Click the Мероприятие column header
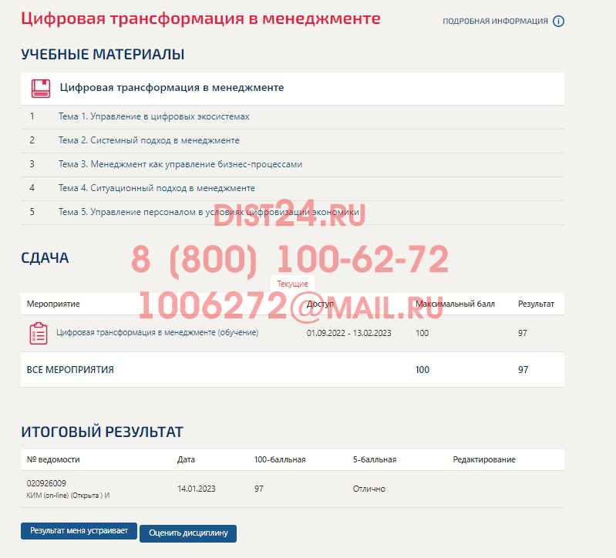The height and width of the screenshot is (558, 616). 53,304
